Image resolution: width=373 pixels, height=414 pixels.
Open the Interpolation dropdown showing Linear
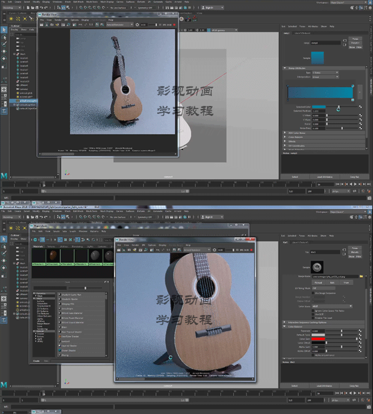(x=325, y=77)
